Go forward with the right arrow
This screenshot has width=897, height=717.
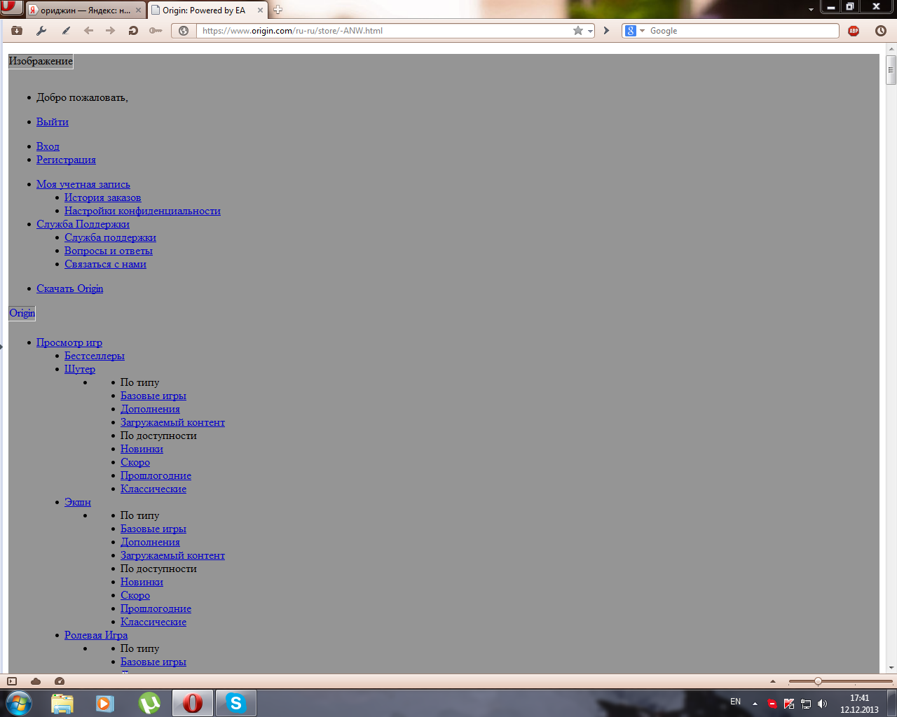click(x=110, y=31)
